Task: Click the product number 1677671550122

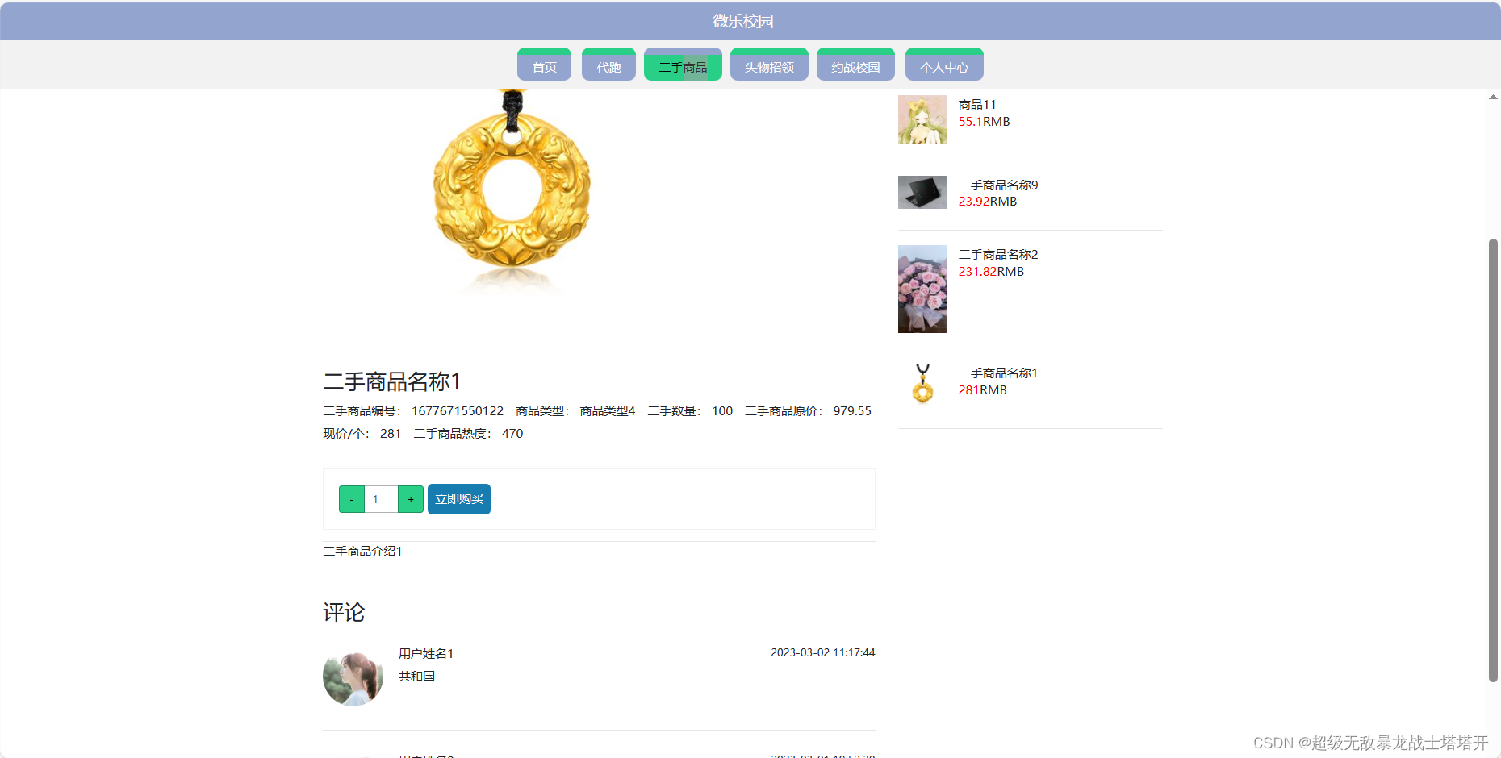Action: point(458,411)
